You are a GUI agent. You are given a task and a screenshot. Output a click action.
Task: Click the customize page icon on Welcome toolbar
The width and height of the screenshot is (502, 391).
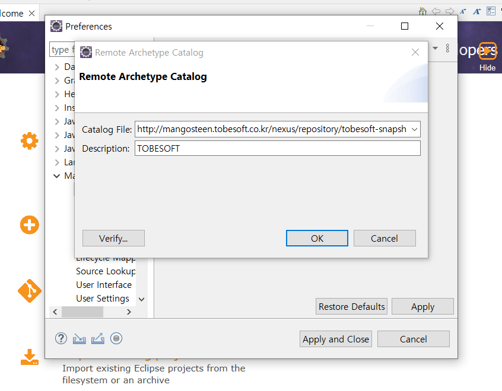(x=491, y=11)
